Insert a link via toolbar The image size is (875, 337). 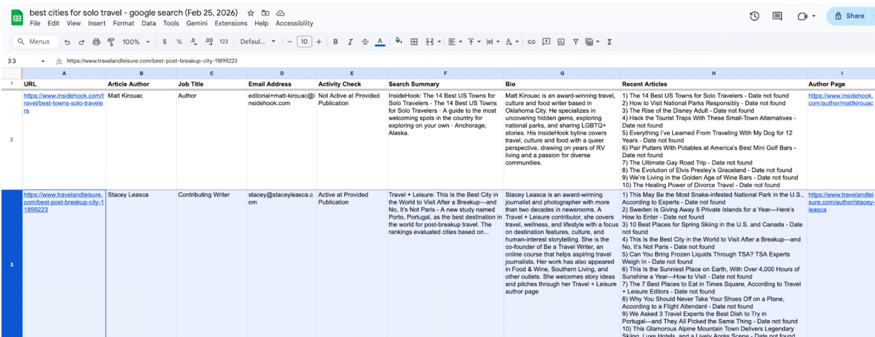(531, 42)
